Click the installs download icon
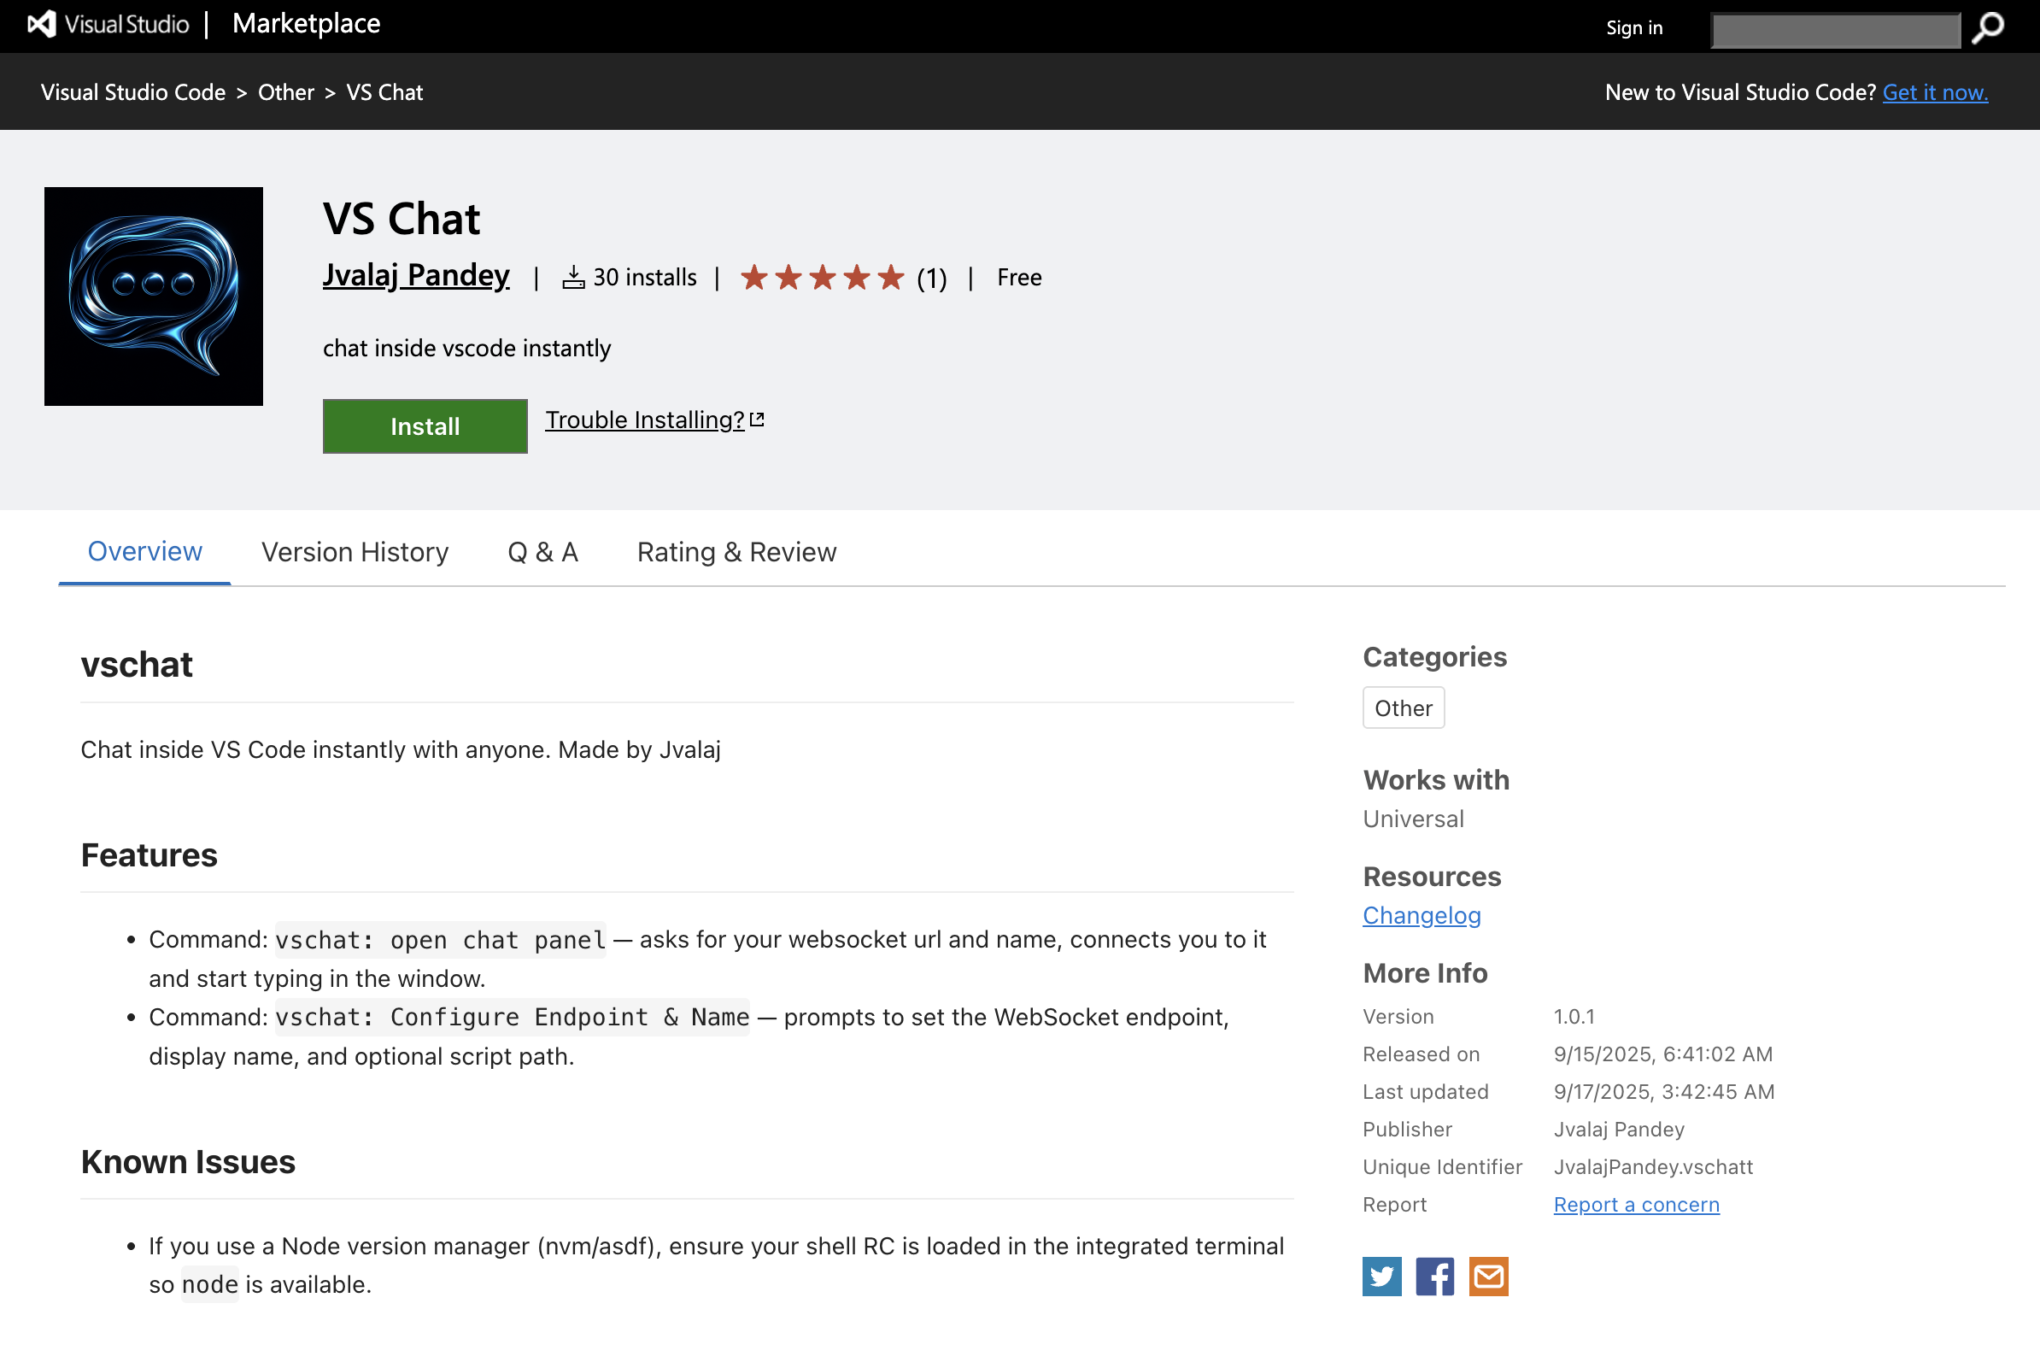The image size is (2040, 1362). (x=573, y=278)
